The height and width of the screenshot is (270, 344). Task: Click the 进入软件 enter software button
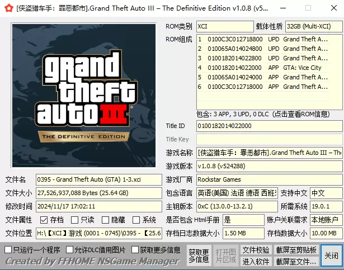256,261
